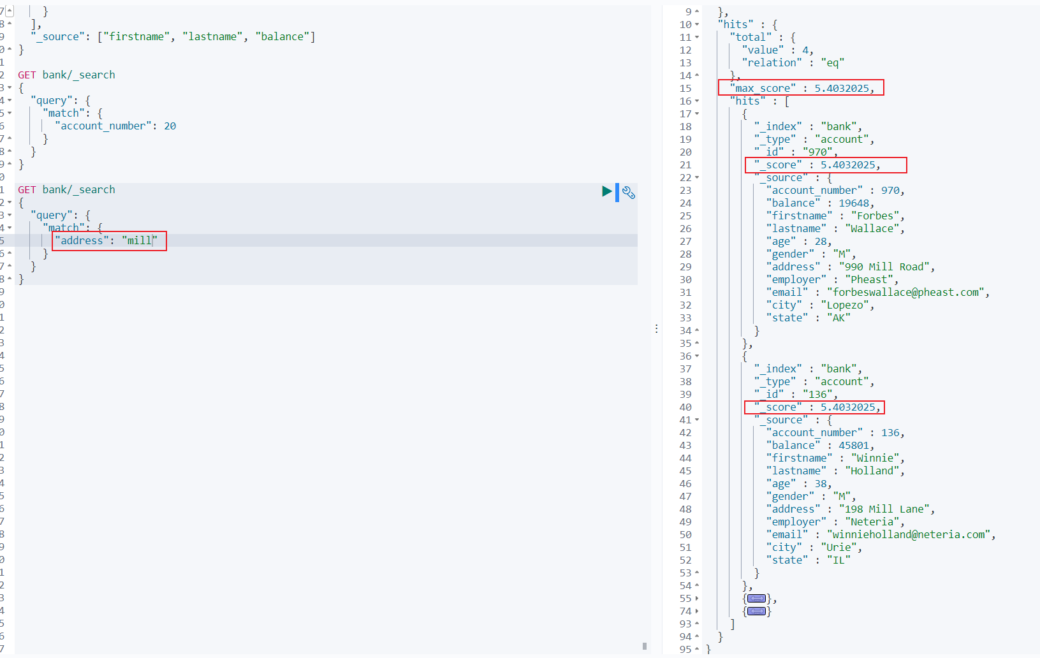1040x658 pixels.
Task: Expand the collapsed hit marker on line 55
Action: 756,598
